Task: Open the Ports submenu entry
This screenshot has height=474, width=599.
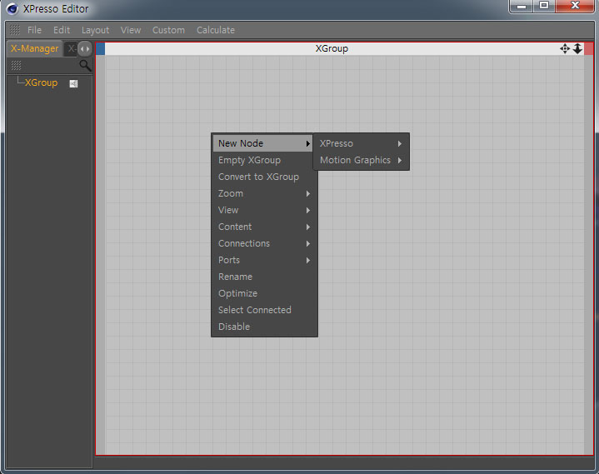Action: (264, 260)
